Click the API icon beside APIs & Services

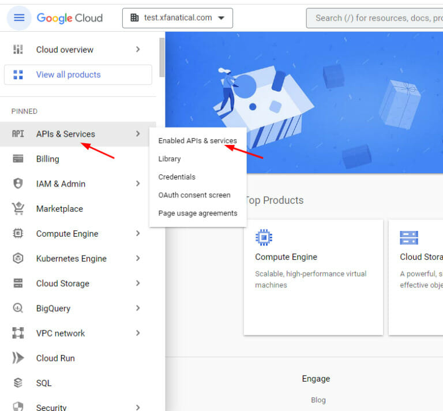(18, 134)
